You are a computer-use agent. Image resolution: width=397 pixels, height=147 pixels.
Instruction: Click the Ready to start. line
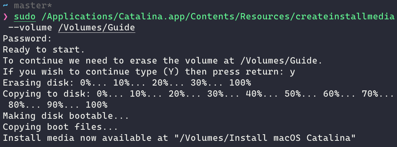click(x=44, y=50)
